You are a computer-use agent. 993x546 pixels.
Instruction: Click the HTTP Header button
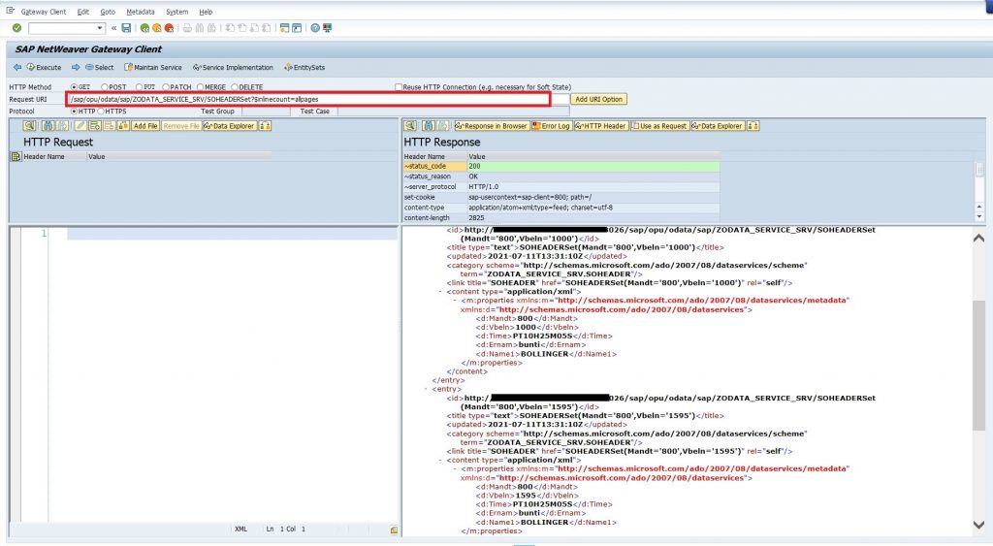coord(600,125)
